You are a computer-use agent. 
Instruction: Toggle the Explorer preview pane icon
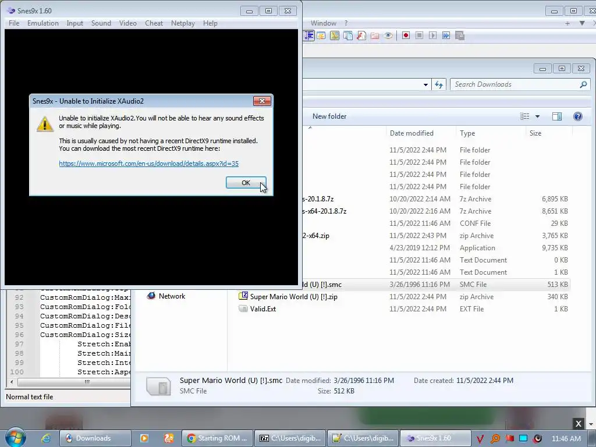557,116
